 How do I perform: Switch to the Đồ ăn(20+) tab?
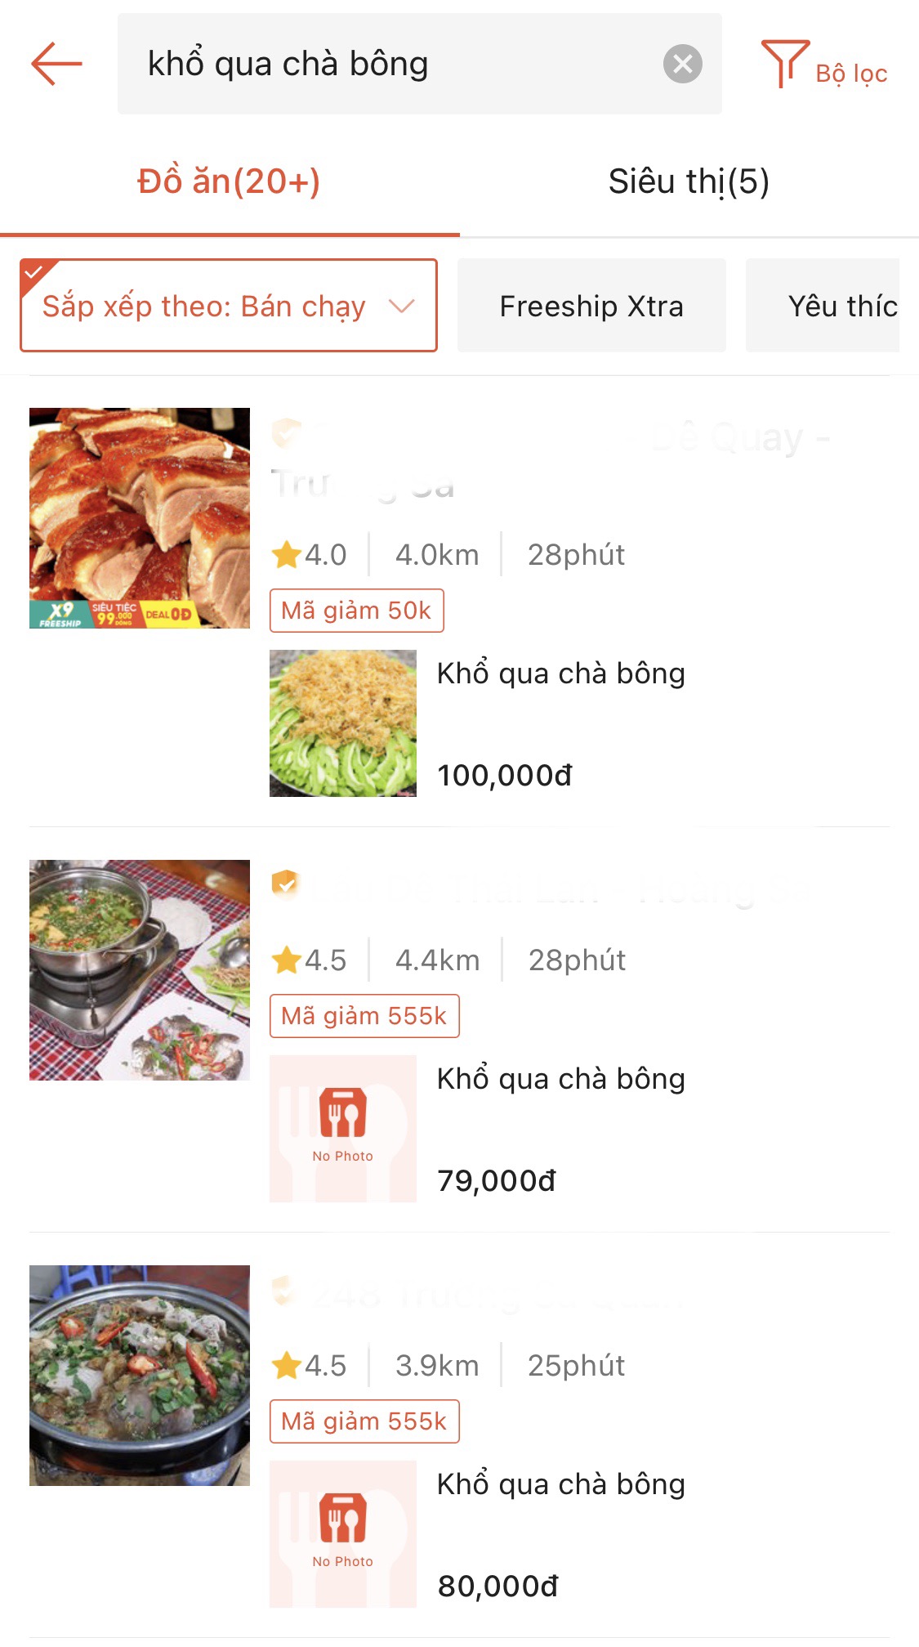[x=229, y=181]
